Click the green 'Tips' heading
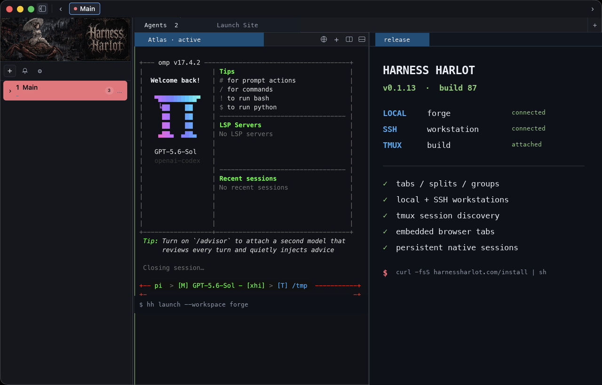This screenshot has width=602, height=385. 227,71
